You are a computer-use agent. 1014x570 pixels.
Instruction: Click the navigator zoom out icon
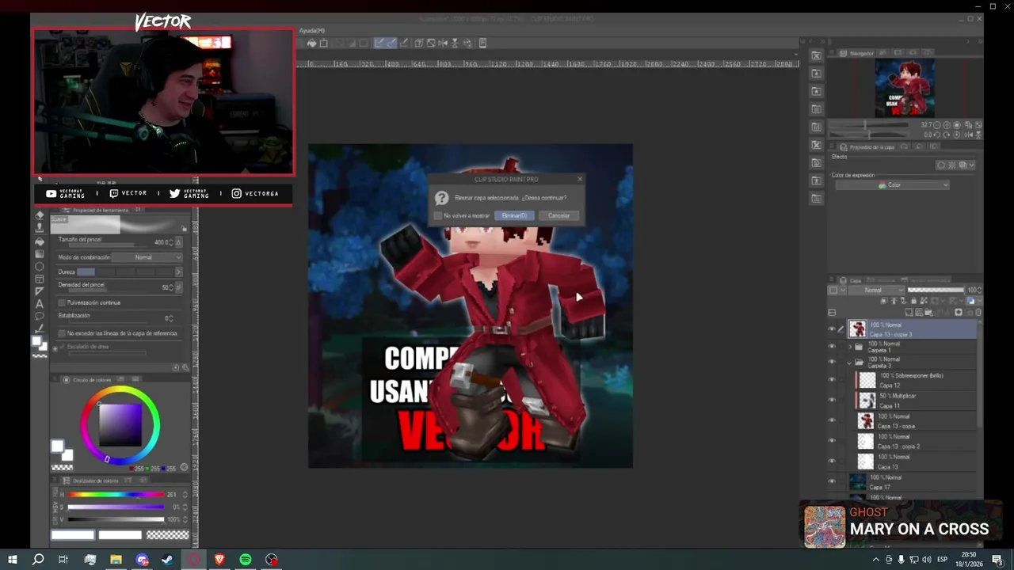tap(936, 125)
